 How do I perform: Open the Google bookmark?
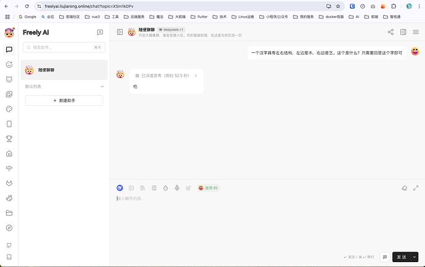(27, 17)
